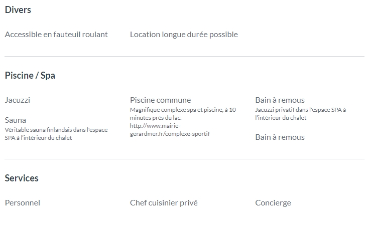Click the first Bain à remous label
Image resolution: width=367 pixels, height=226 pixels.
pyautogui.click(x=280, y=100)
